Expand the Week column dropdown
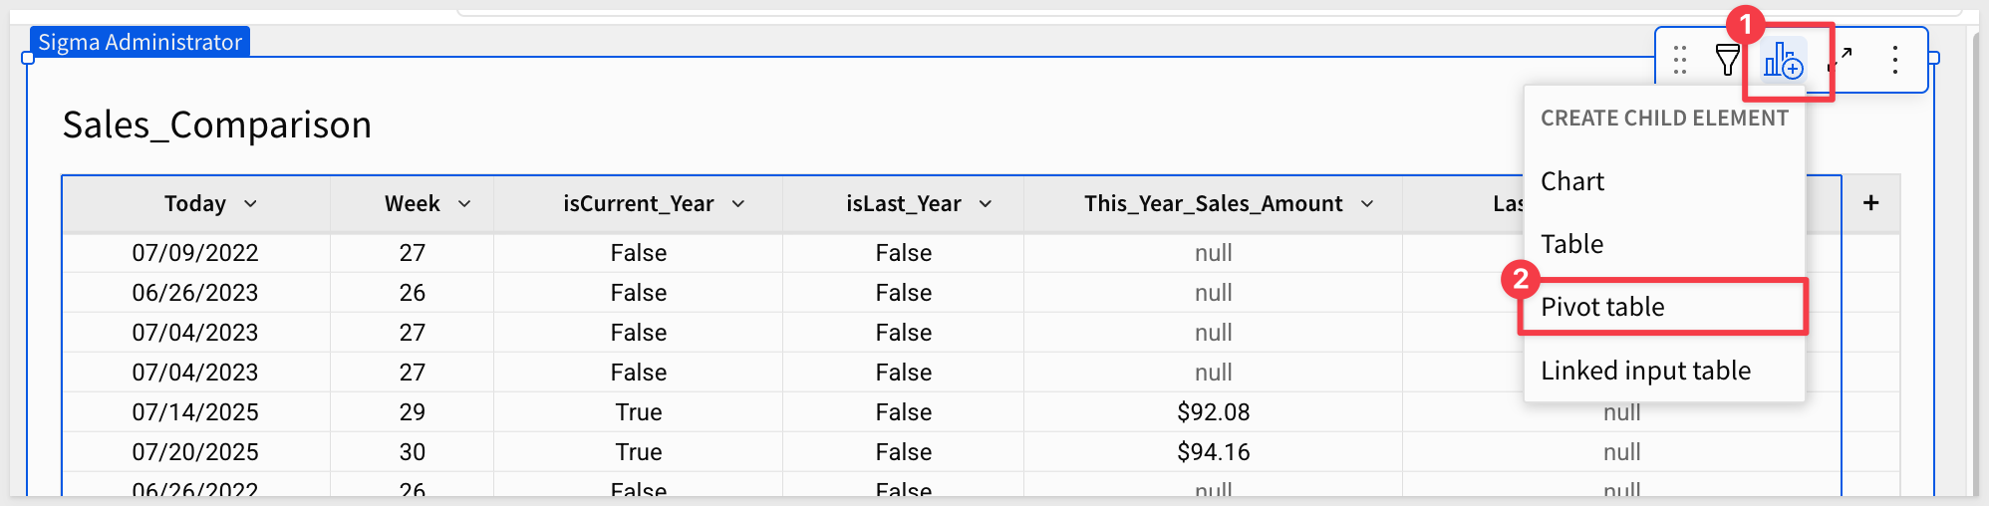Viewport: 1989px width, 506px height. pos(464,204)
